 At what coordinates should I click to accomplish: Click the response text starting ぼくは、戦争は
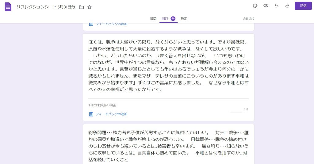pos(168,66)
